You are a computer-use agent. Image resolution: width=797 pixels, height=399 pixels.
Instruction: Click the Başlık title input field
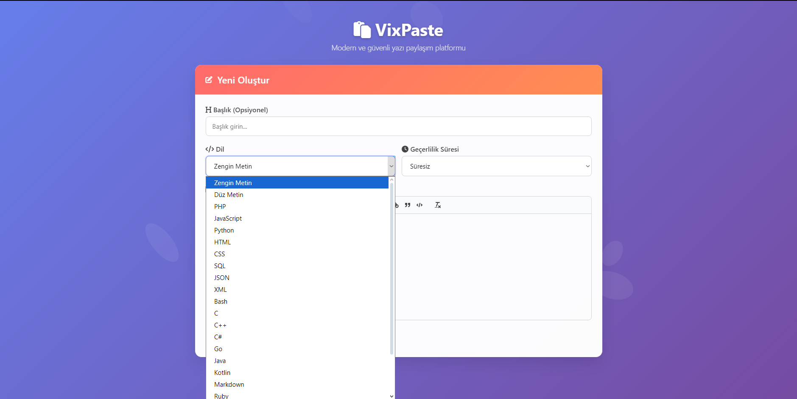[x=398, y=126]
